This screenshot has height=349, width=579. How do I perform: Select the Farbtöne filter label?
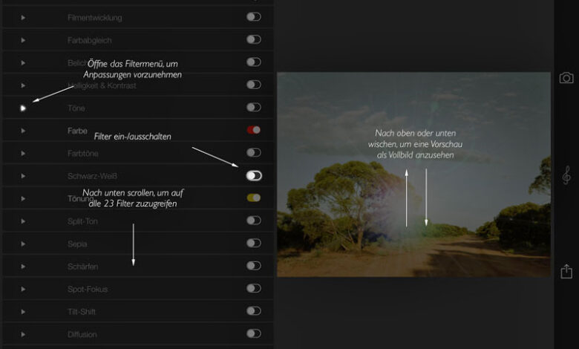[82, 154]
